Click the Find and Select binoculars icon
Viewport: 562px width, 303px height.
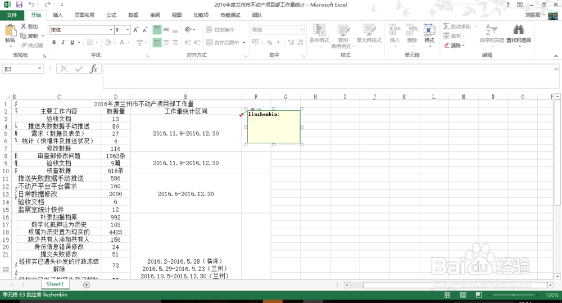pos(519,30)
